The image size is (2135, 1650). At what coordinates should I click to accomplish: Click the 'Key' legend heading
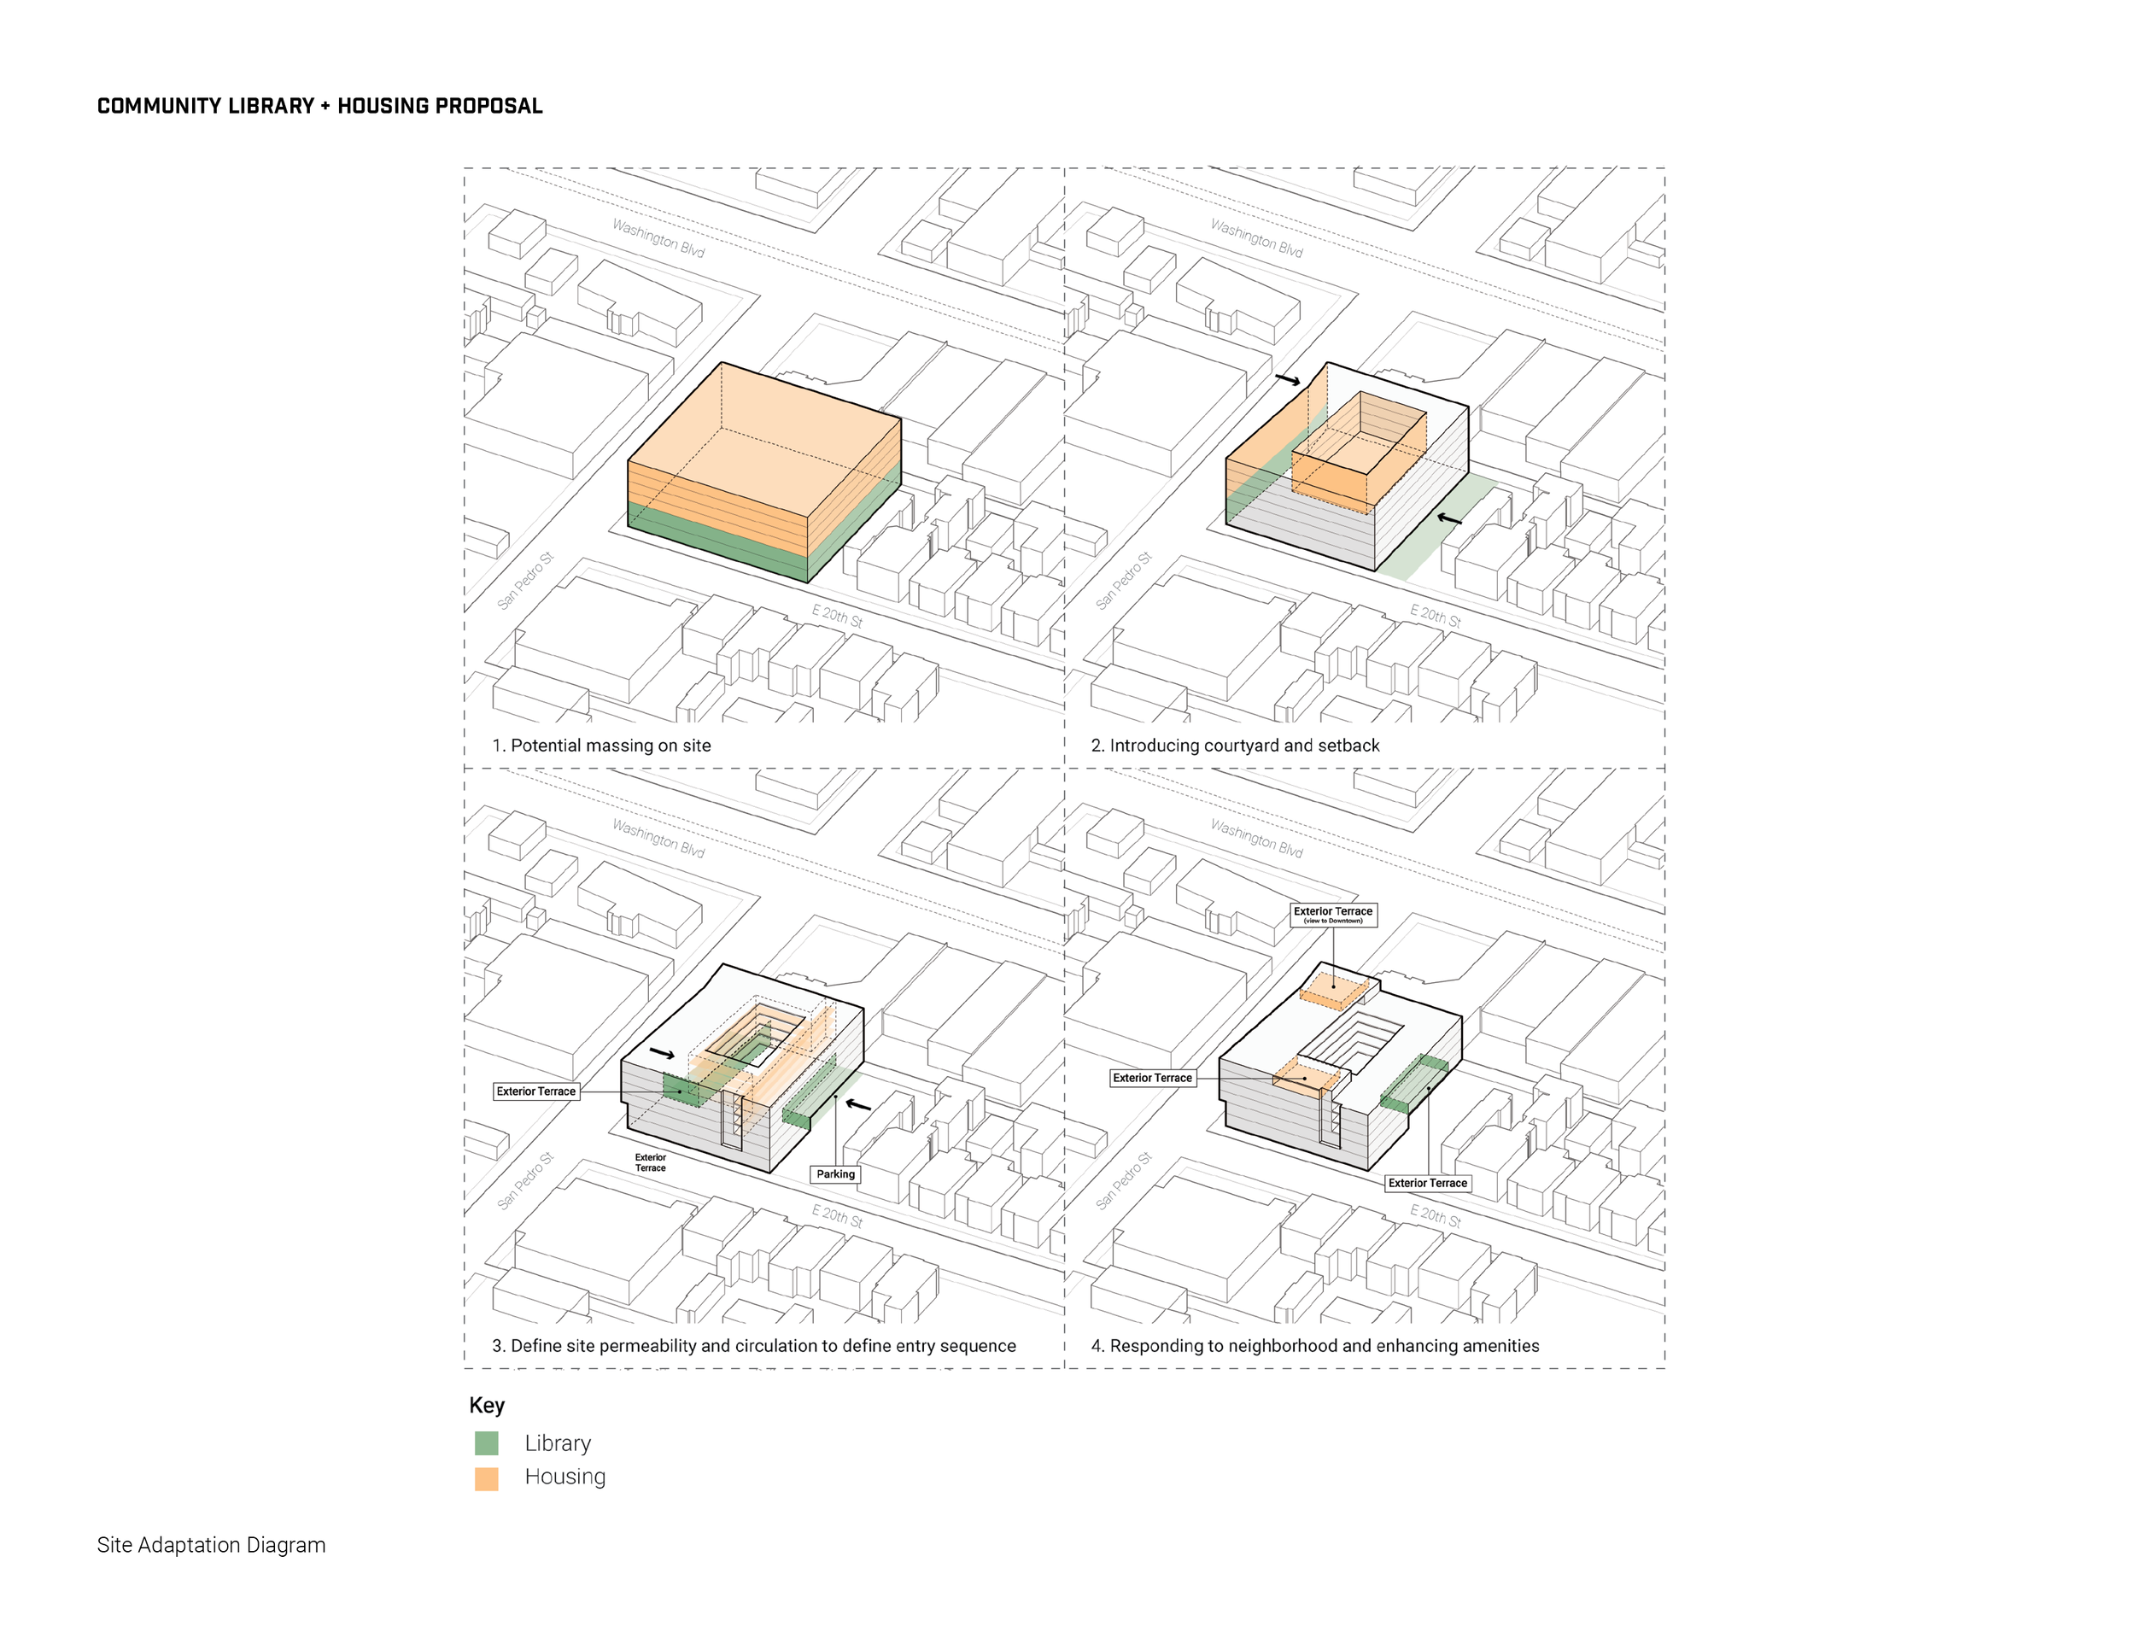click(x=487, y=1405)
